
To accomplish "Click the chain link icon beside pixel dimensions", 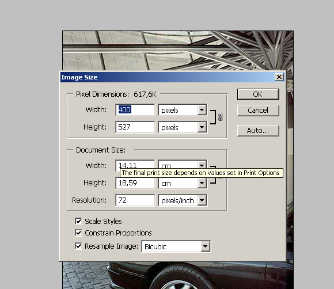I will pos(220,117).
